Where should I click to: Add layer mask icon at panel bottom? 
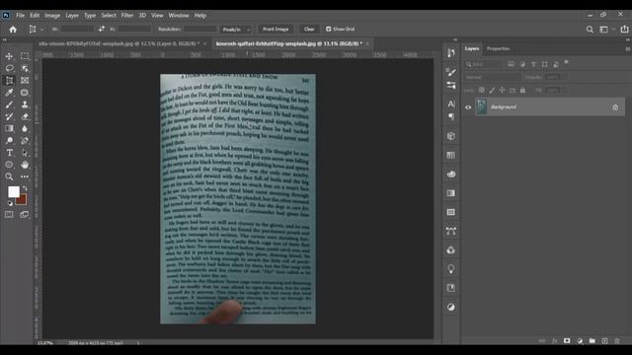(x=567, y=341)
